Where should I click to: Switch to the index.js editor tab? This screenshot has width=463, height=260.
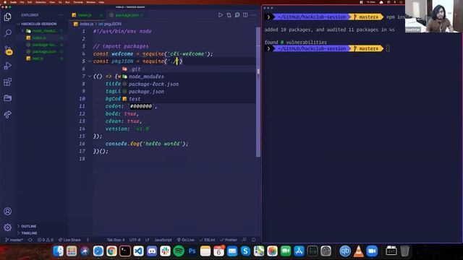(x=87, y=15)
